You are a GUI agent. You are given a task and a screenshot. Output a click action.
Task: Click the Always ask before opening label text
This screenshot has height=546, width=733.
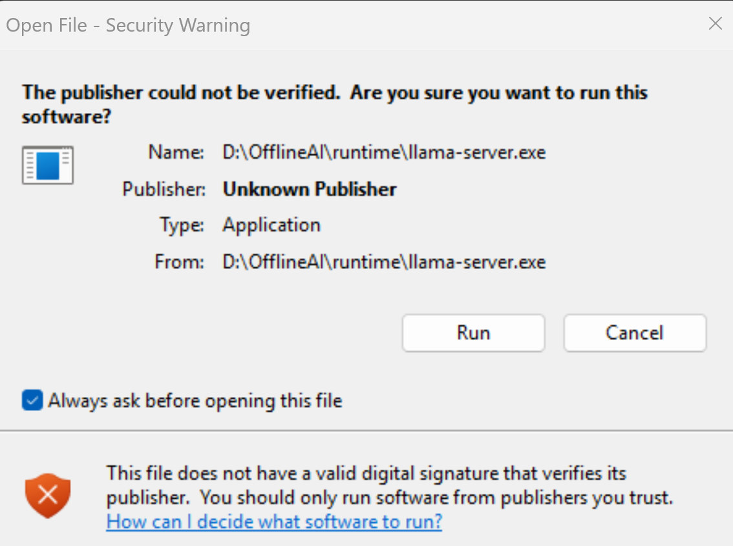(195, 401)
